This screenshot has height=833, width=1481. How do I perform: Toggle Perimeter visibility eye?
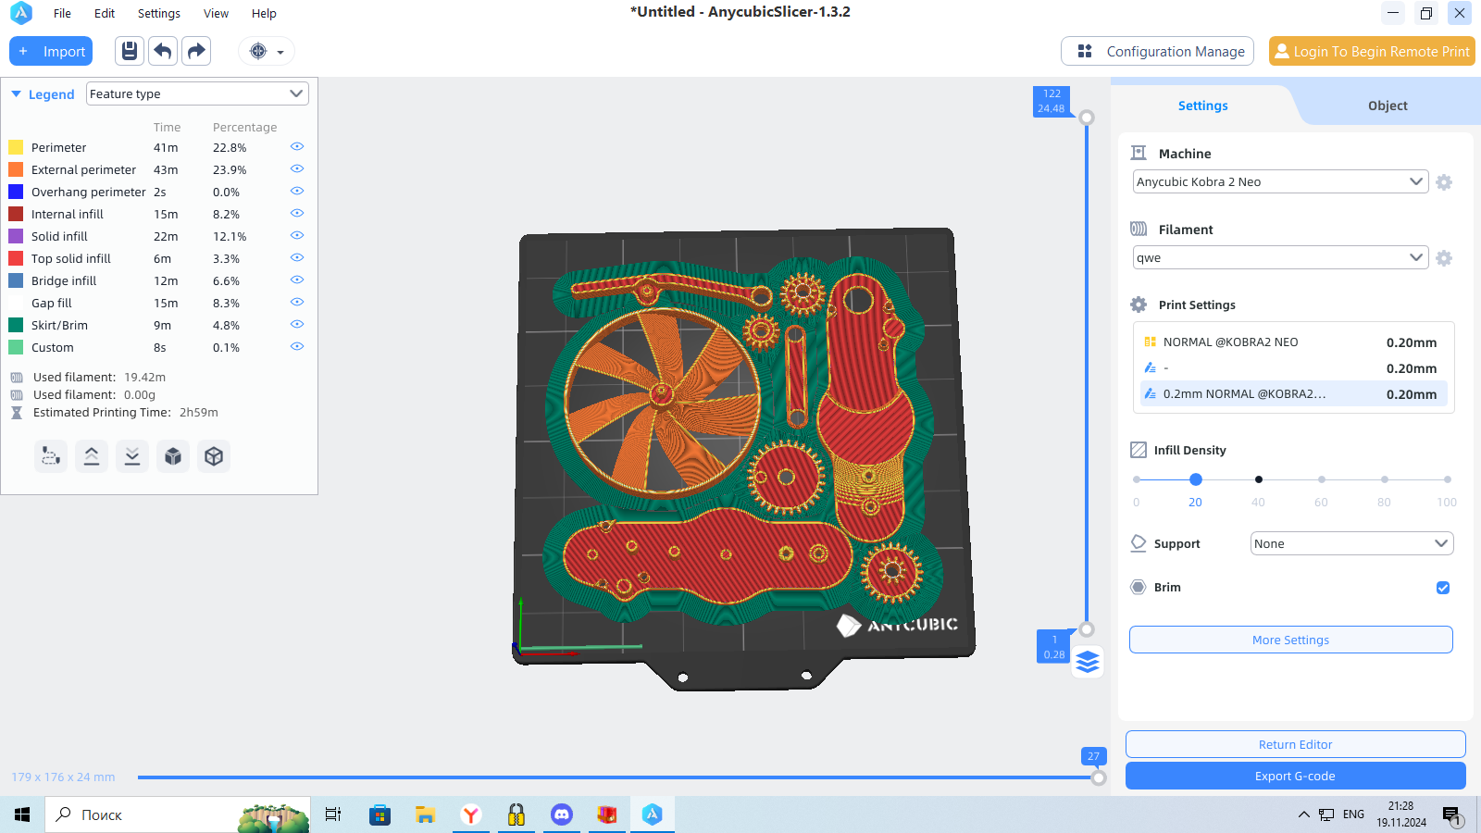[297, 146]
